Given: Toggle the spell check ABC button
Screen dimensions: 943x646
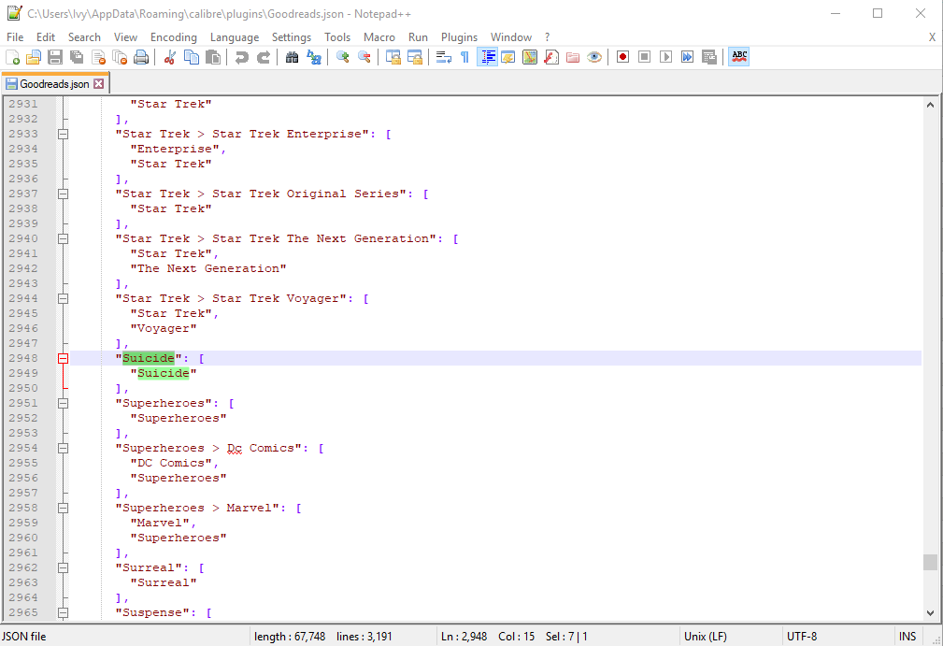Looking at the screenshot, I should pos(739,57).
